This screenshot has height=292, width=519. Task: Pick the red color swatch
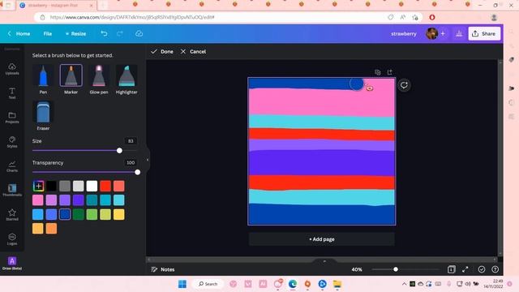(x=105, y=186)
